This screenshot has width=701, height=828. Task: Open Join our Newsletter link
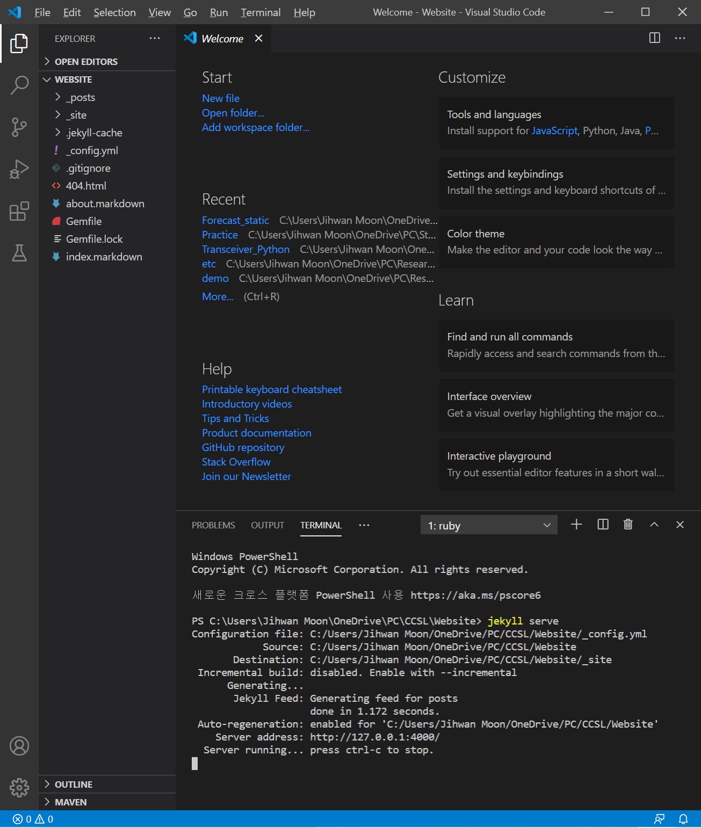click(247, 476)
